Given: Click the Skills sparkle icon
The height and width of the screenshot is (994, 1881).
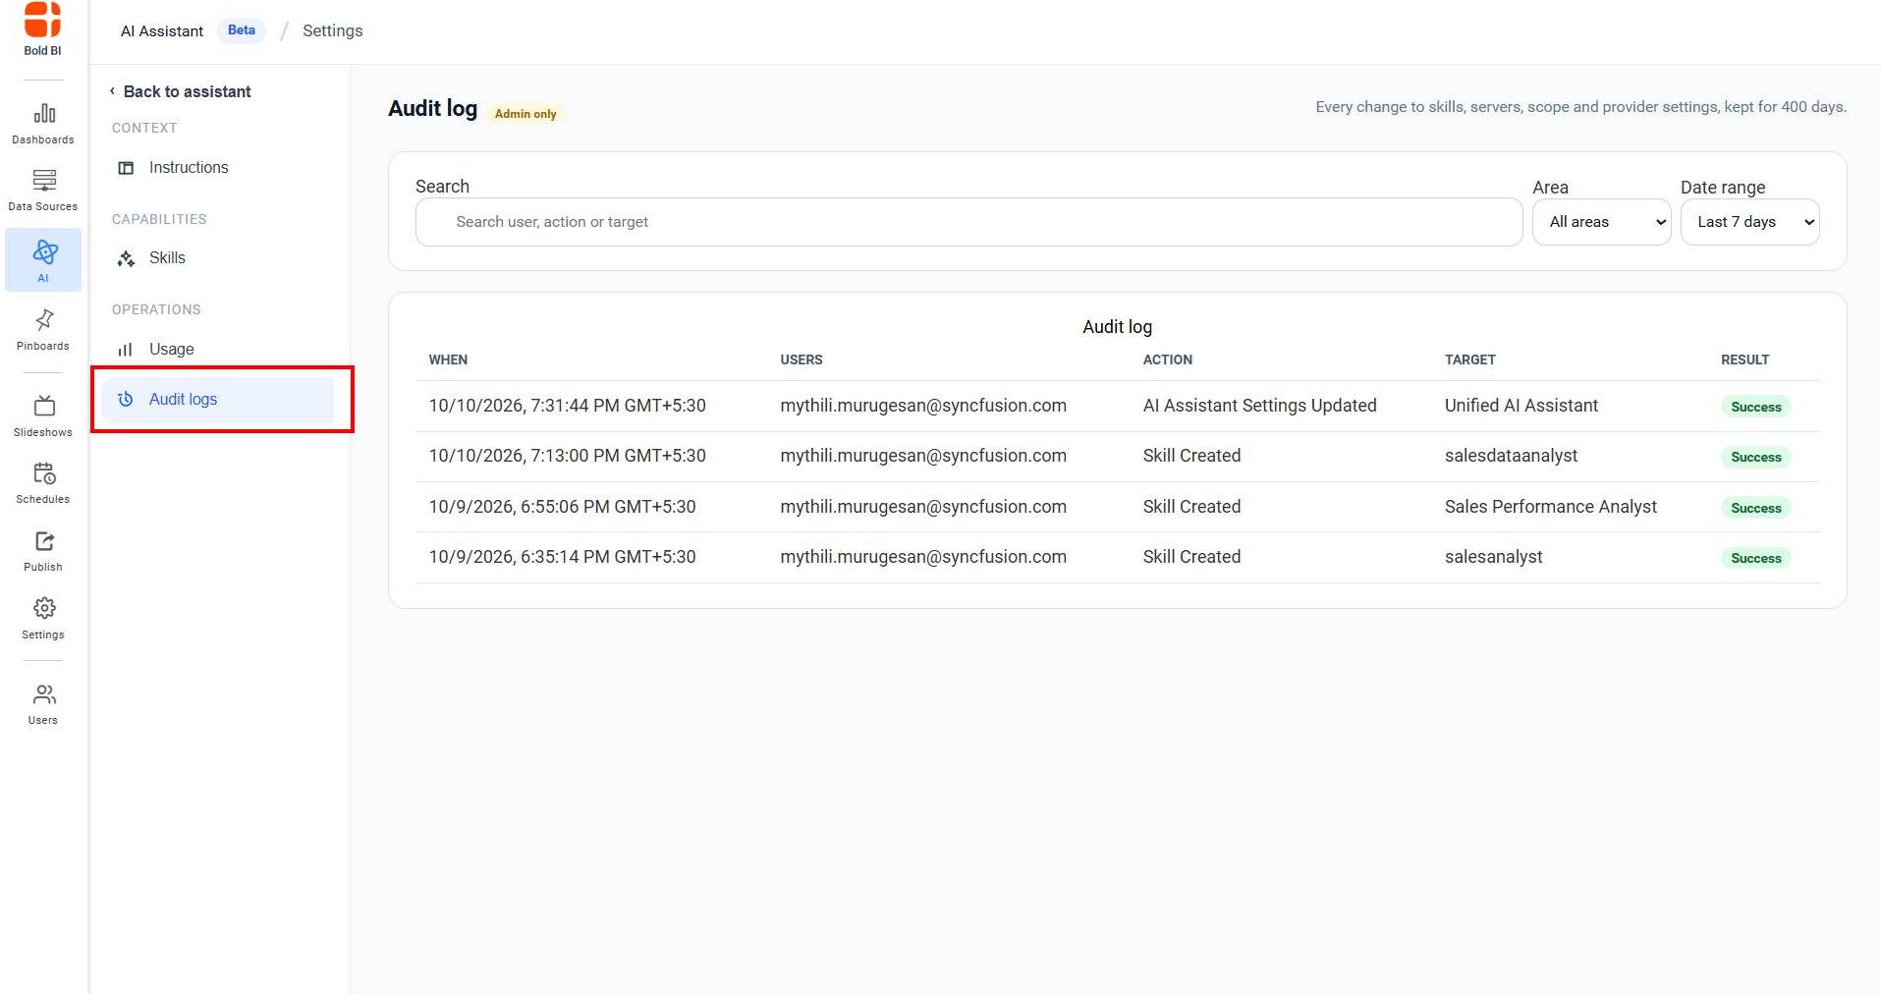Looking at the screenshot, I should [x=126, y=258].
